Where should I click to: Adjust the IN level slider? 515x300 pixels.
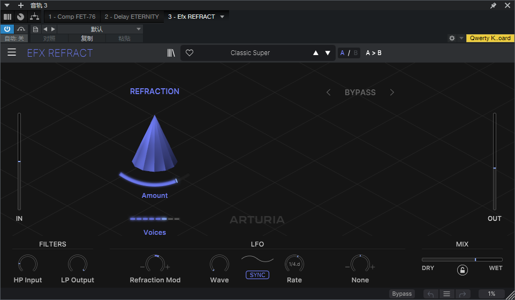tap(19, 161)
